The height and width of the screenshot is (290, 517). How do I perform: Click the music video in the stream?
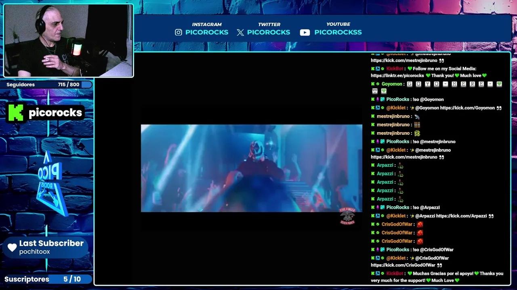pos(252,168)
